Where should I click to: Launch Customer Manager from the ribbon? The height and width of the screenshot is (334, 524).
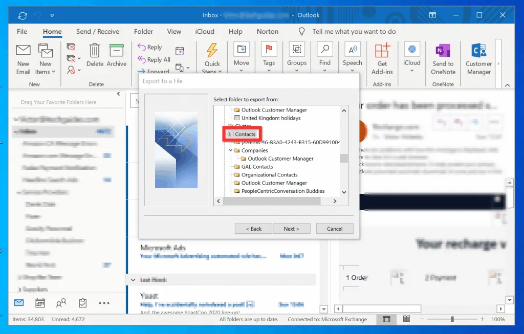[479, 59]
